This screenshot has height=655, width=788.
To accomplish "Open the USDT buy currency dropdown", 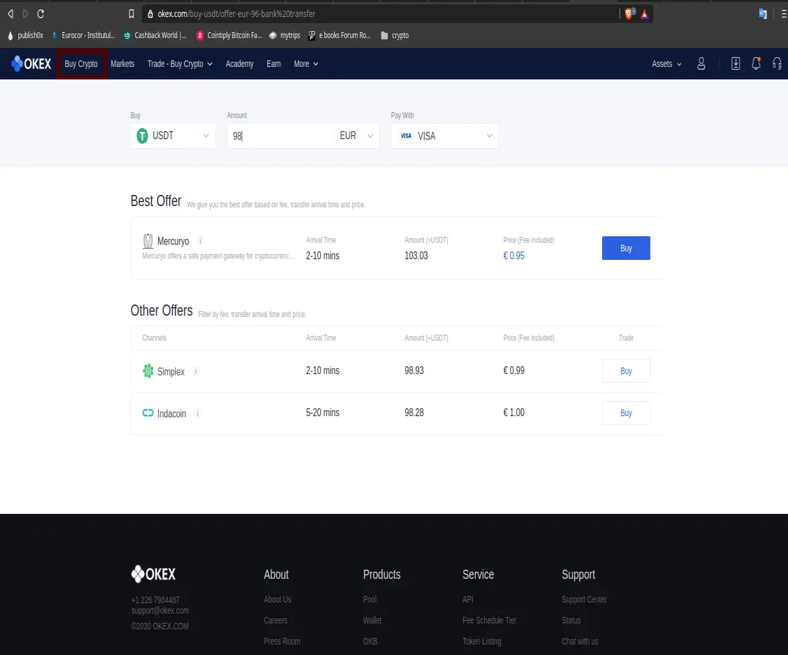I will coord(173,136).
